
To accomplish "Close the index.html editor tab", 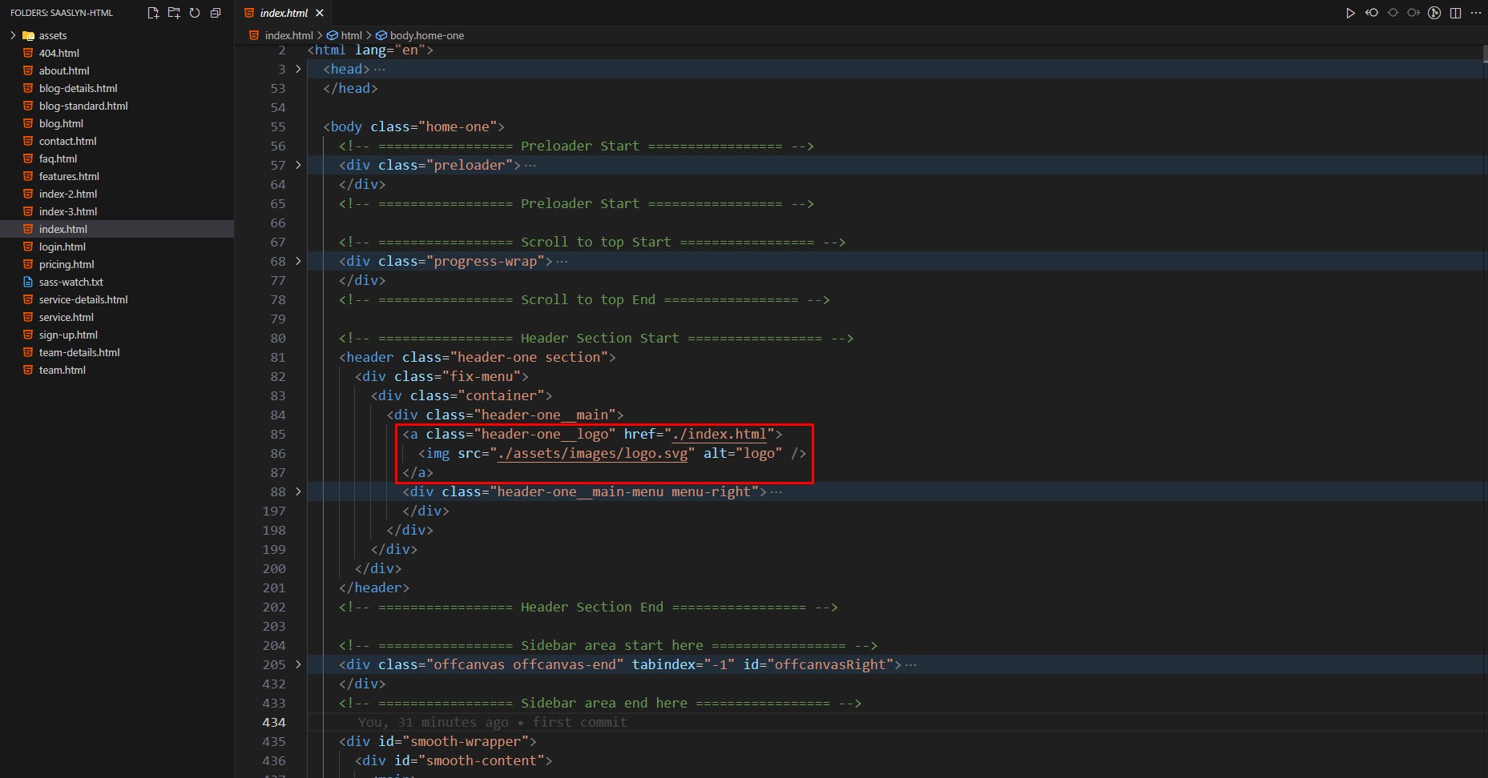I will pyautogui.click(x=320, y=13).
